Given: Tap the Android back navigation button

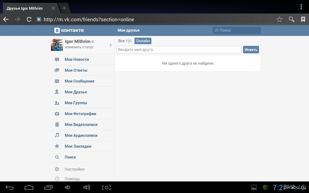Looking at the screenshot, I should [x=9, y=187].
